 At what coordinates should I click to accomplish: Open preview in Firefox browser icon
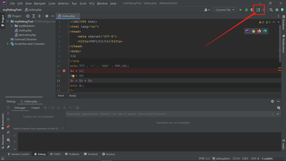pos(259,31)
